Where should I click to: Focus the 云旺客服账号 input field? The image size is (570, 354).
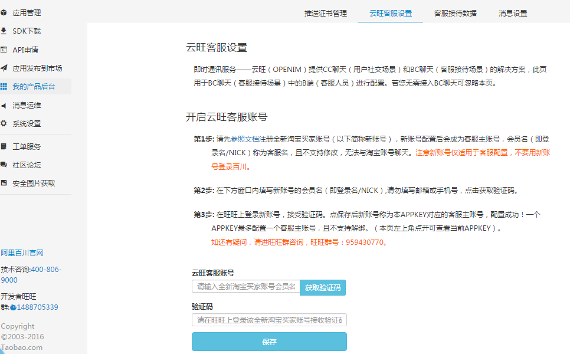tap(245, 286)
